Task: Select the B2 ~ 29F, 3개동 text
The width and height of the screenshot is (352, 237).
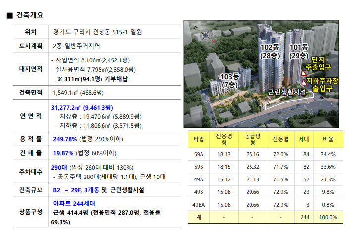Action: click(x=76, y=190)
